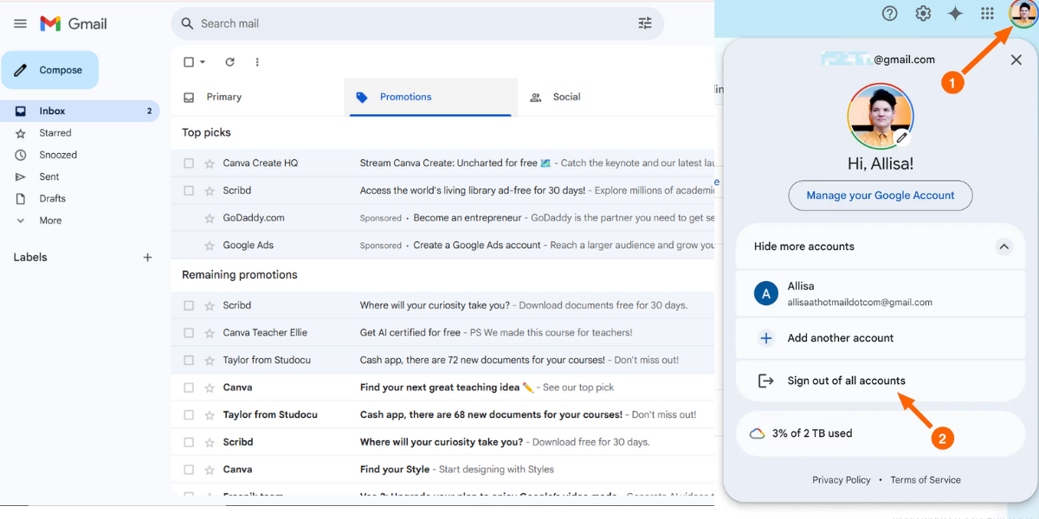
Task: Click the Compose button
Action: click(x=49, y=70)
